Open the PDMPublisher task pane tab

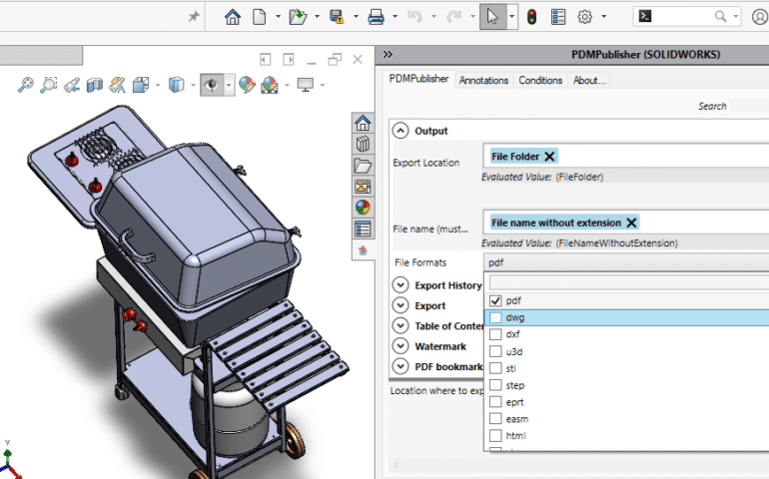click(x=363, y=250)
